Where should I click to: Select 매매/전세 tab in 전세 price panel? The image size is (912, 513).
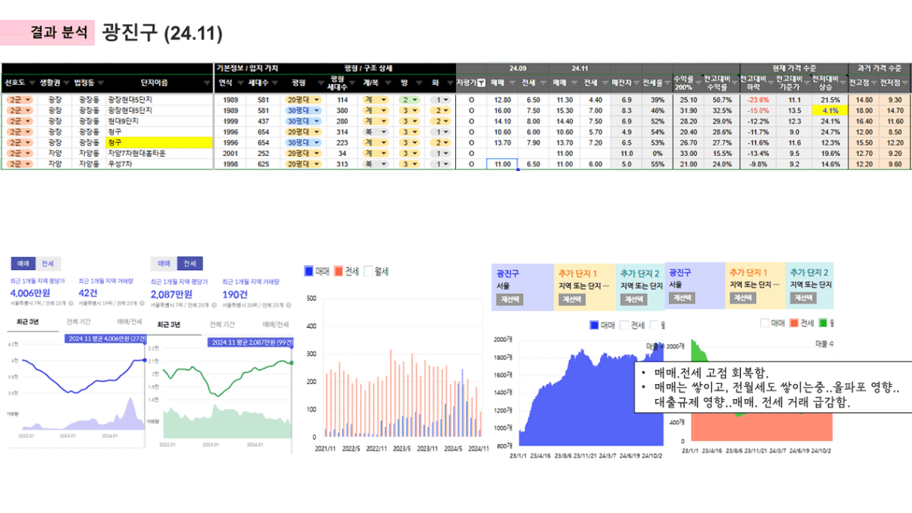[x=275, y=325]
